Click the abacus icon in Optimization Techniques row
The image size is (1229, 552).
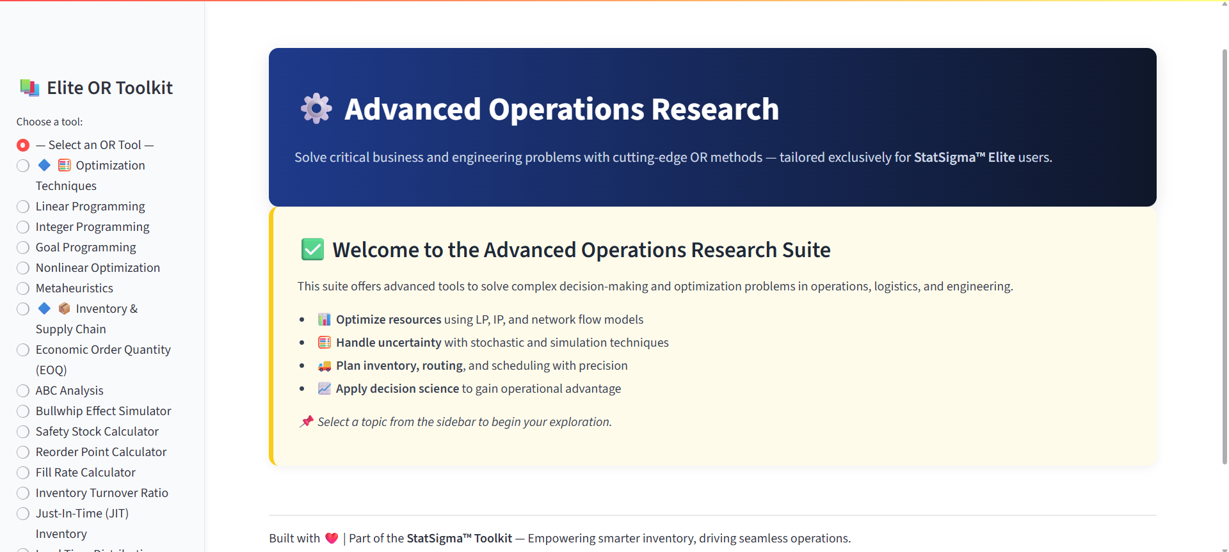65,165
